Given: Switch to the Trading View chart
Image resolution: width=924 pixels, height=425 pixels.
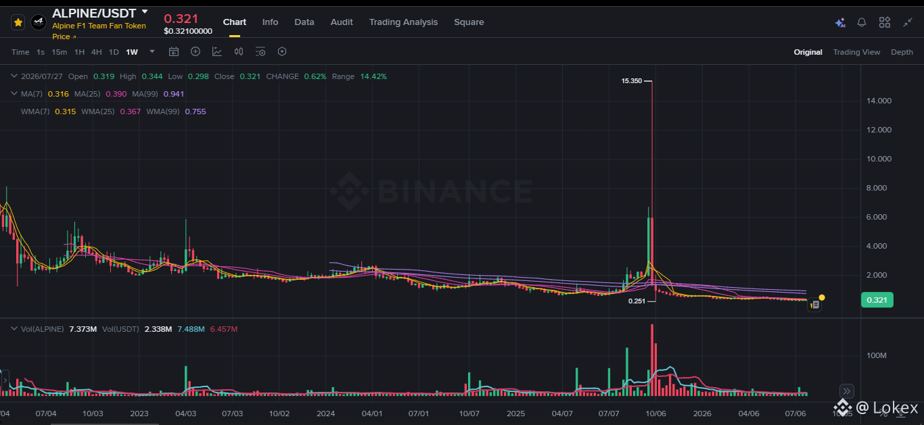Looking at the screenshot, I should point(856,52).
